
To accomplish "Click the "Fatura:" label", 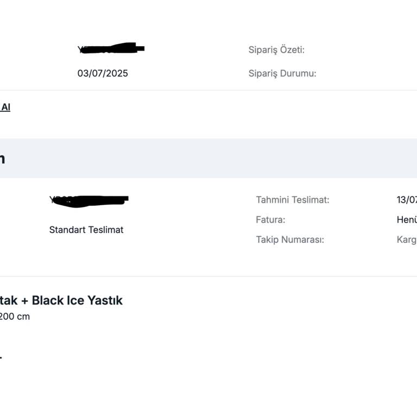I will tap(270, 220).
